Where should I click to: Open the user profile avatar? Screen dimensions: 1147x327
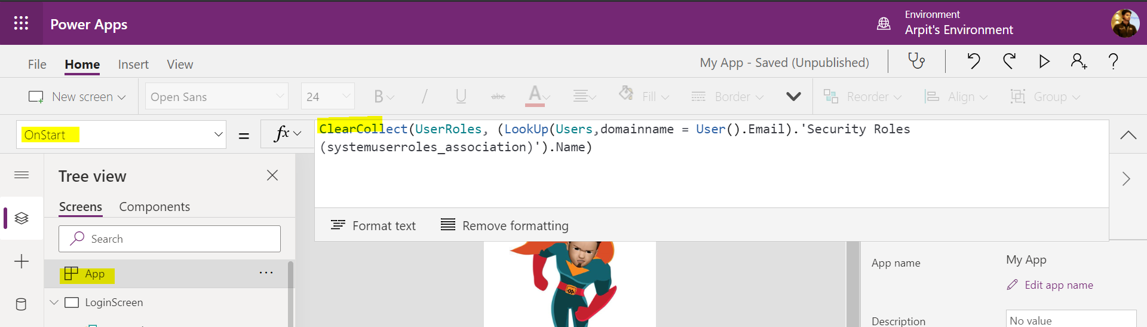pyautogui.click(x=1125, y=23)
